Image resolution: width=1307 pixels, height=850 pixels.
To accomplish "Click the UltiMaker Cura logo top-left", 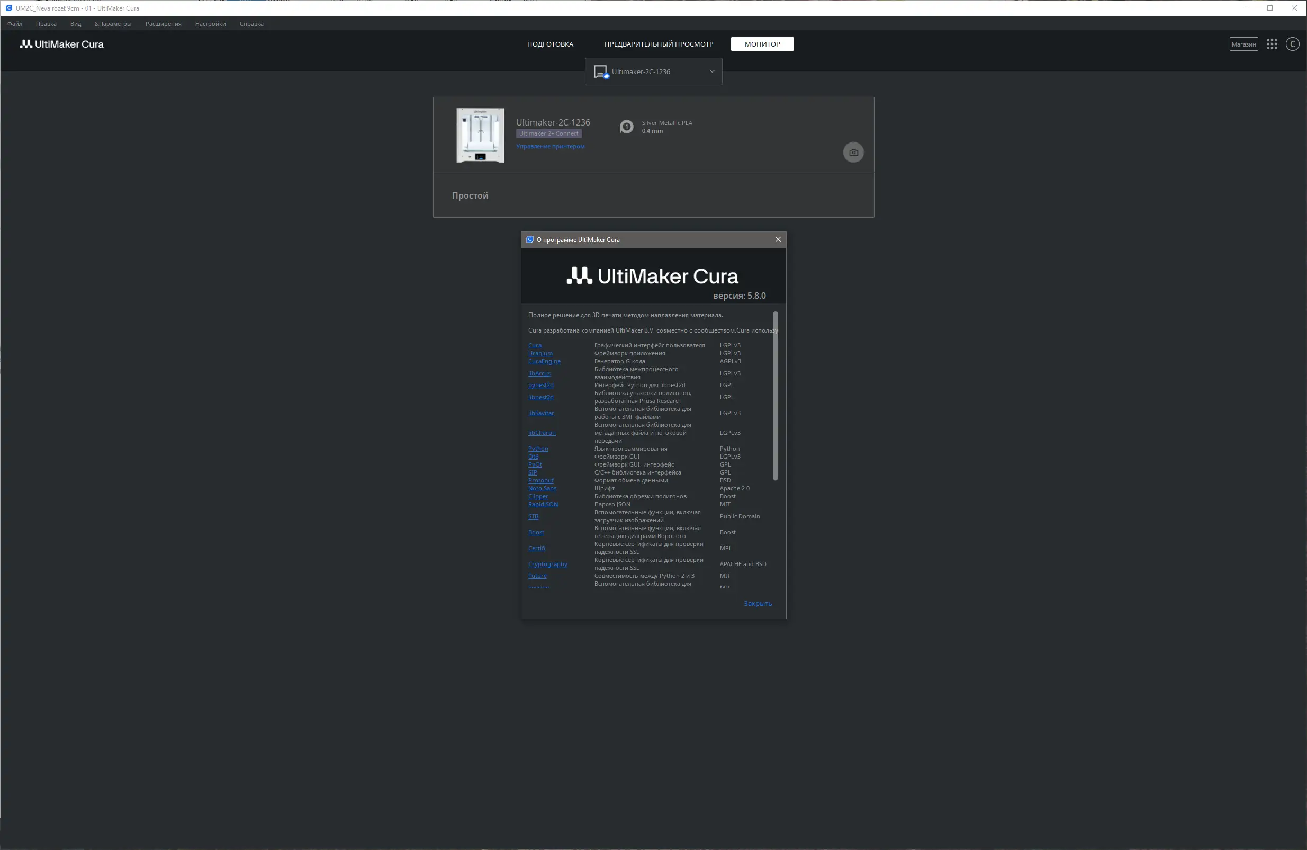I will (62, 44).
